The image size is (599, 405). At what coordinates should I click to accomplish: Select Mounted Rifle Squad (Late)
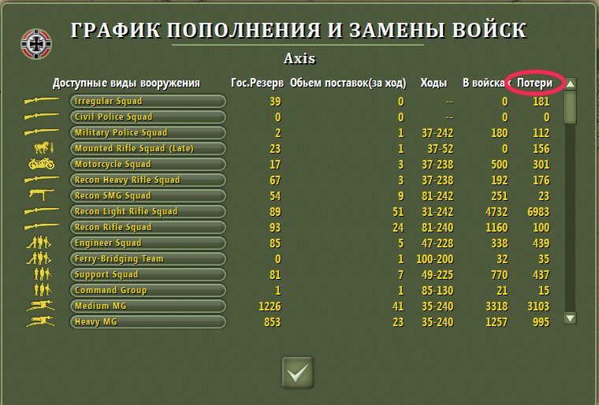pyautogui.click(x=148, y=148)
